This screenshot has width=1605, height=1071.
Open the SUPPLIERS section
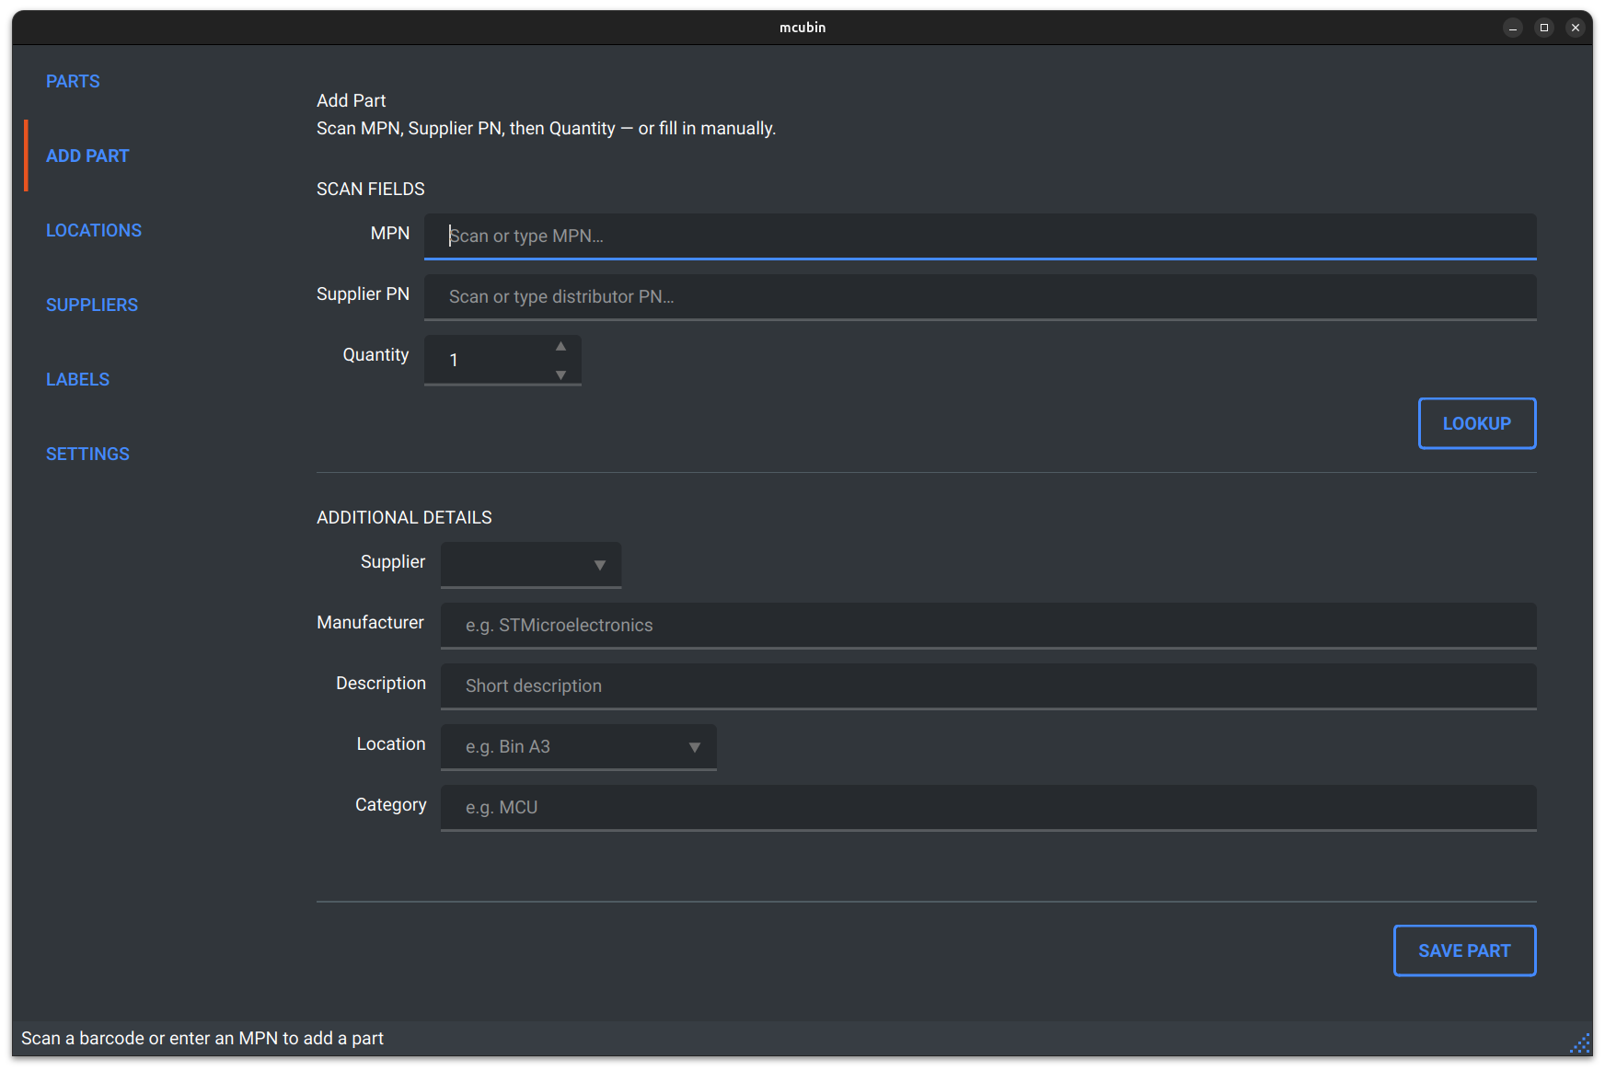click(x=92, y=305)
